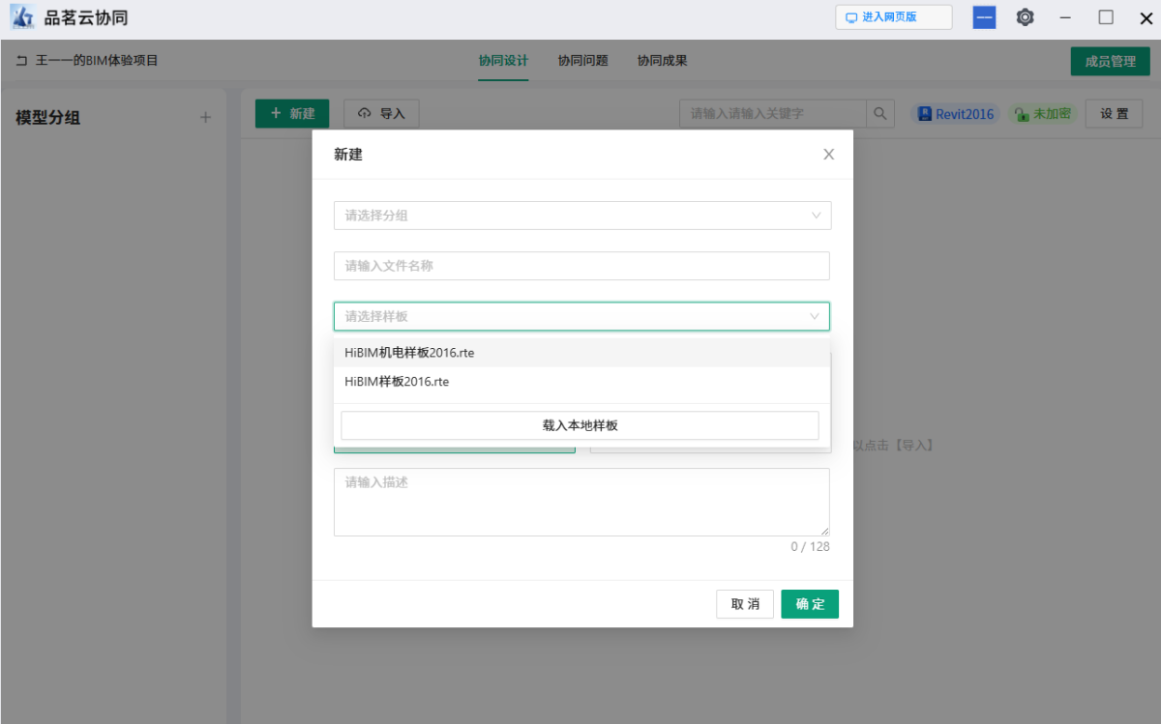The image size is (1161, 724).
Task: Expand the 请选择分组 dropdown
Action: (x=581, y=216)
